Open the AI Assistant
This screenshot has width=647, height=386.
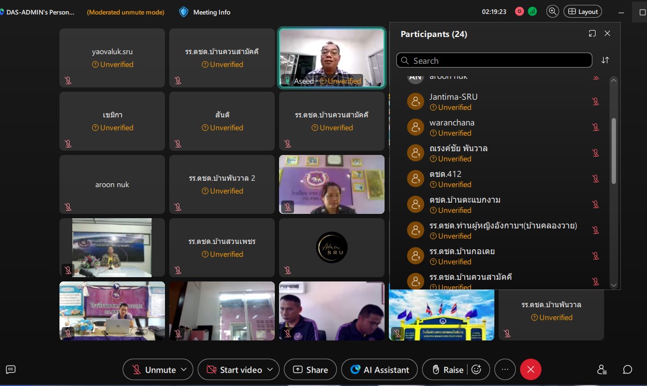coord(379,369)
